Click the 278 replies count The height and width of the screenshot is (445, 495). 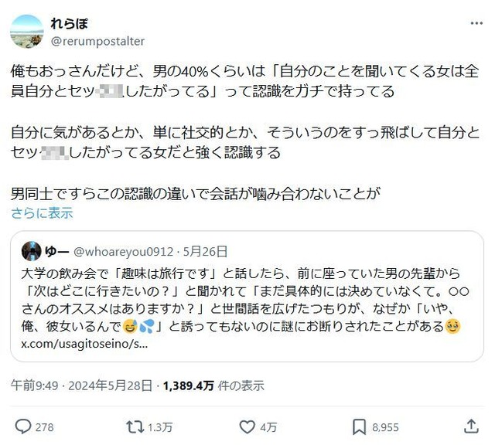point(45,426)
